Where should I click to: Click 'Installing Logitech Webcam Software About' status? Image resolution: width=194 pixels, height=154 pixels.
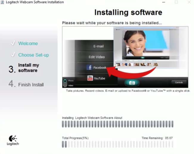[92, 118]
